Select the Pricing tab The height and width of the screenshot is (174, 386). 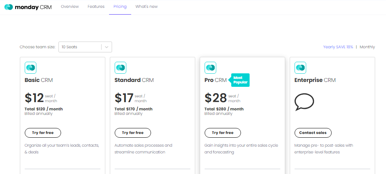120,7
